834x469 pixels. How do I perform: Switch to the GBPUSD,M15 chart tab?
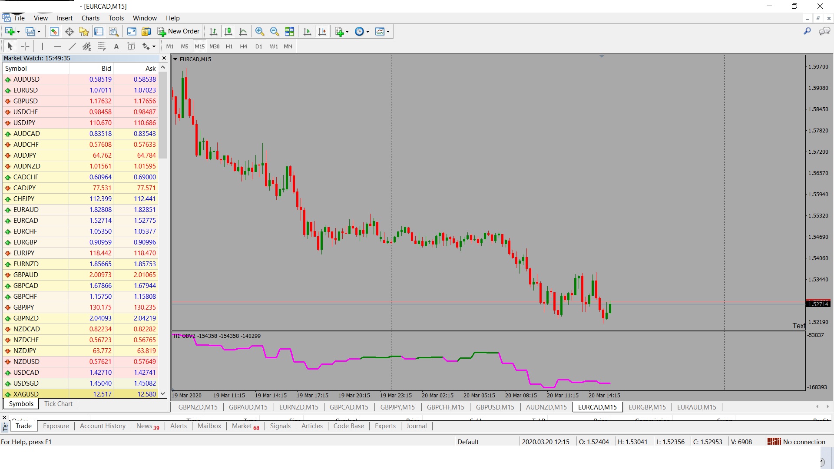[x=495, y=407]
